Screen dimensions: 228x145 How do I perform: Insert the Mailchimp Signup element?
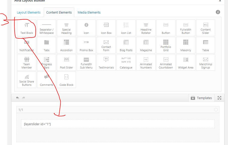pyautogui.click(x=206, y=63)
